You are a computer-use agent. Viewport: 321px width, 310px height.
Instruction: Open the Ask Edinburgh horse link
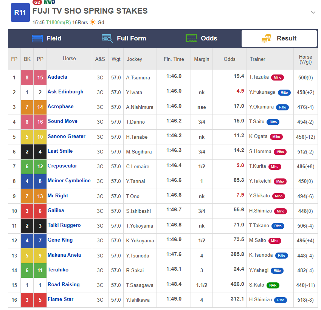[x=65, y=92]
